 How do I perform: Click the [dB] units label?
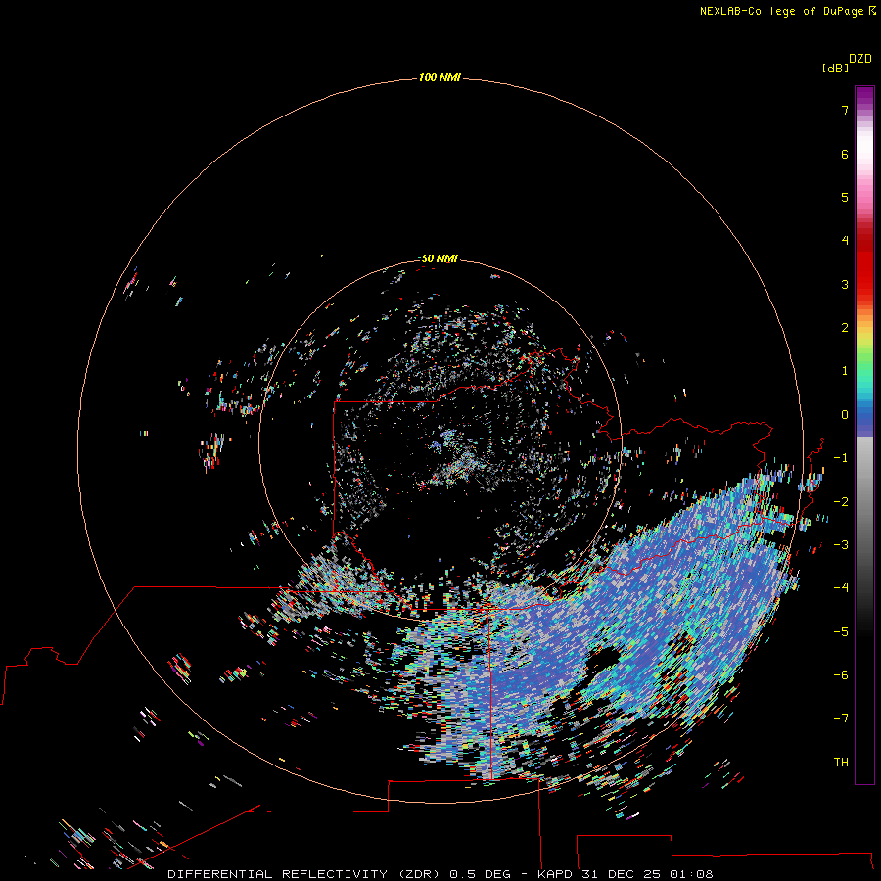point(835,68)
